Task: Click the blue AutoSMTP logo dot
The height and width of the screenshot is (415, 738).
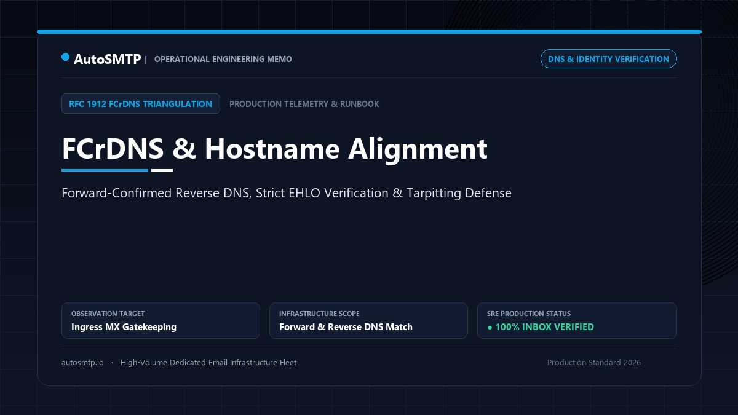Action: click(x=66, y=57)
